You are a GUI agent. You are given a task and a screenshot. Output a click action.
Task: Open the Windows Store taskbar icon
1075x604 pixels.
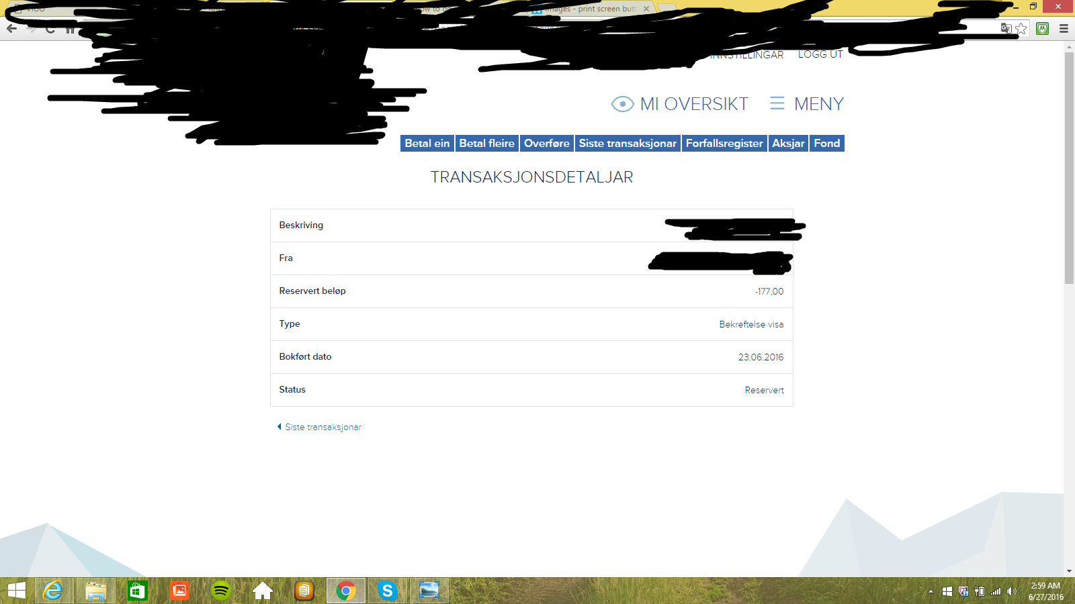pos(138,591)
